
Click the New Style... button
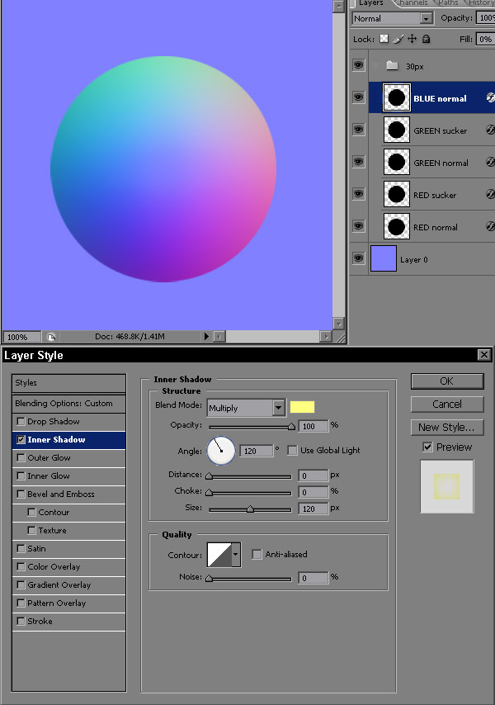click(446, 427)
